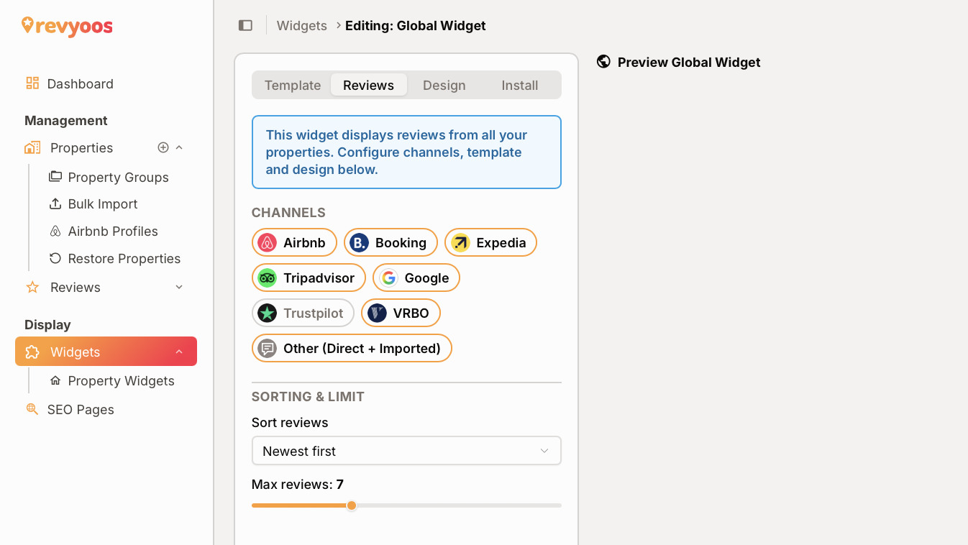This screenshot has height=545, width=968.
Task: Click the Editing: Global Widget breadcrumb
Action: (x=416, y=26)
